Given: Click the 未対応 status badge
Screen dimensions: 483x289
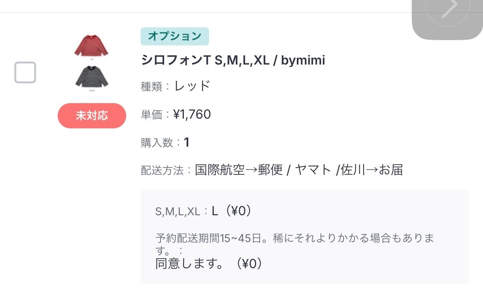Looking at the screenshot, I should [92, 115].
